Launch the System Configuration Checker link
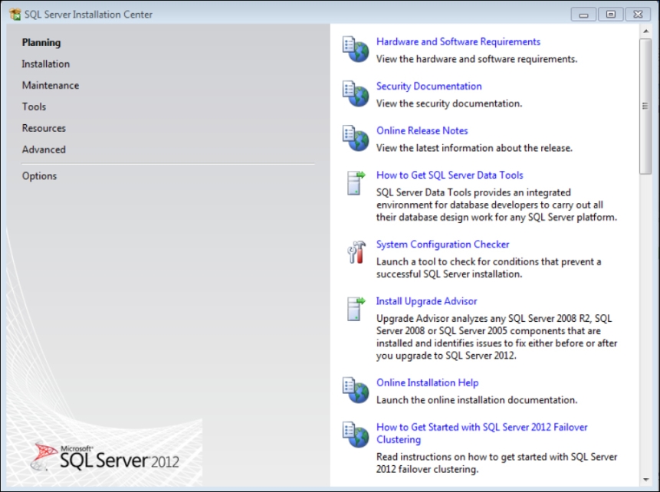The image size is (660, 492). click(x=442, y=244)
